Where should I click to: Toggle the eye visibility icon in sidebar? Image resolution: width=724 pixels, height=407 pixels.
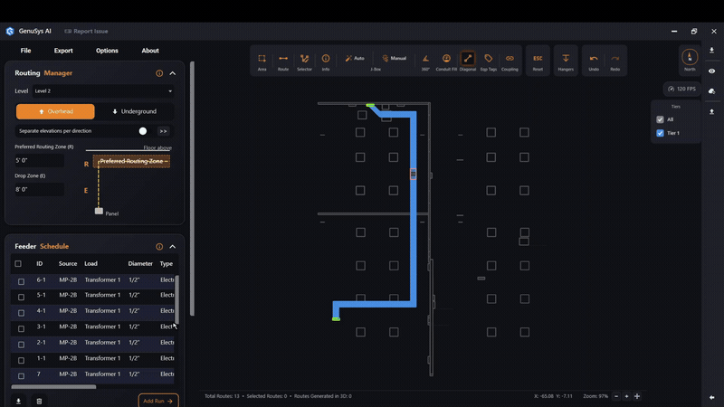pyautogui.click(x=711, y=71)
